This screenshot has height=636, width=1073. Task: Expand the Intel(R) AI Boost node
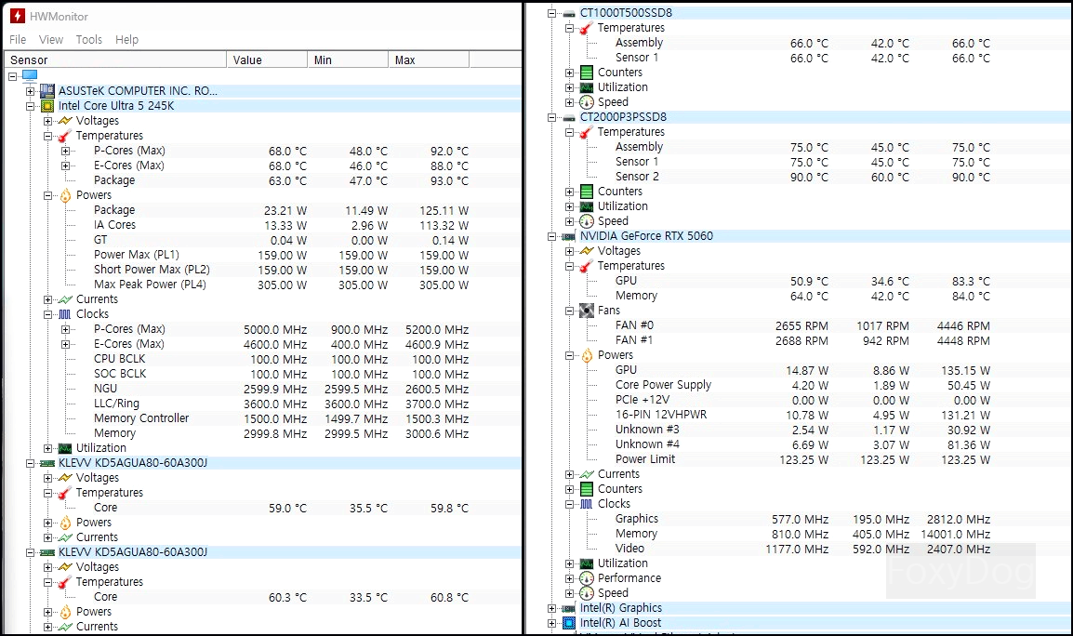551,623
